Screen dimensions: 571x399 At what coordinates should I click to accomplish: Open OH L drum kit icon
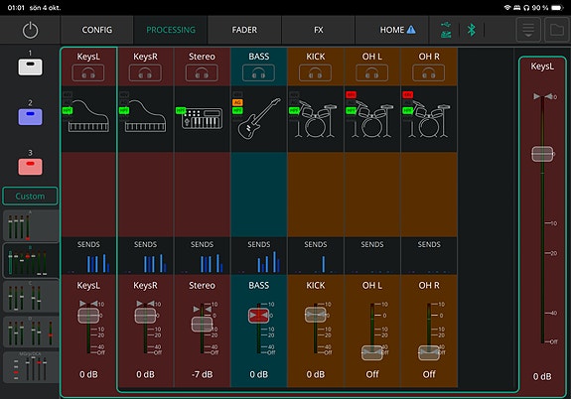371,120
